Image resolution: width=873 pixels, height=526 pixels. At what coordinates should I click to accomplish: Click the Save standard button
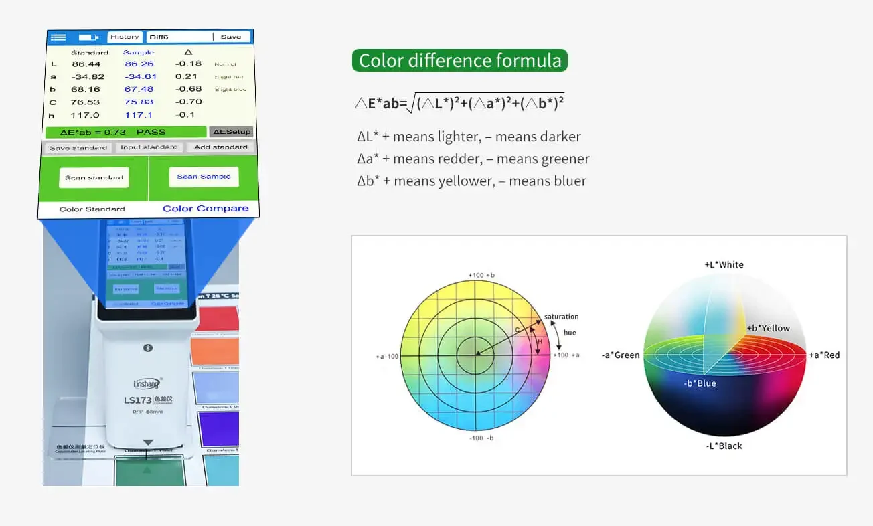(78, 147)
